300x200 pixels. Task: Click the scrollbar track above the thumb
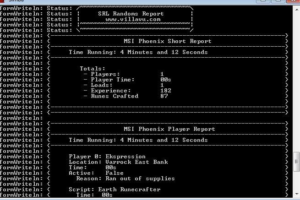[296, 82]
